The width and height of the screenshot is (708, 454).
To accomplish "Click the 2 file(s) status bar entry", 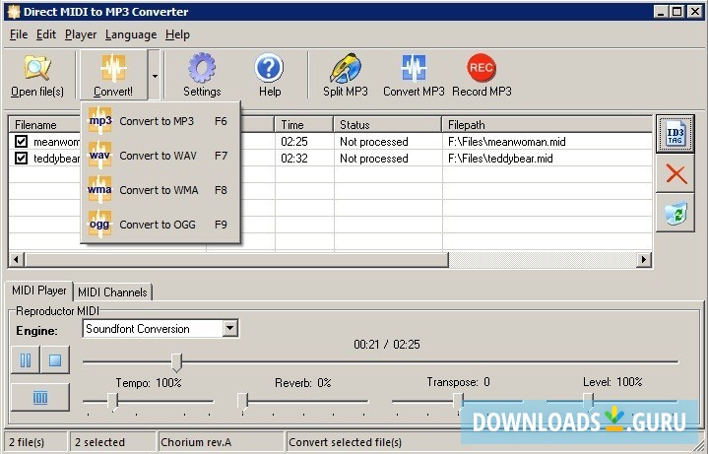I will pos(35,442).
